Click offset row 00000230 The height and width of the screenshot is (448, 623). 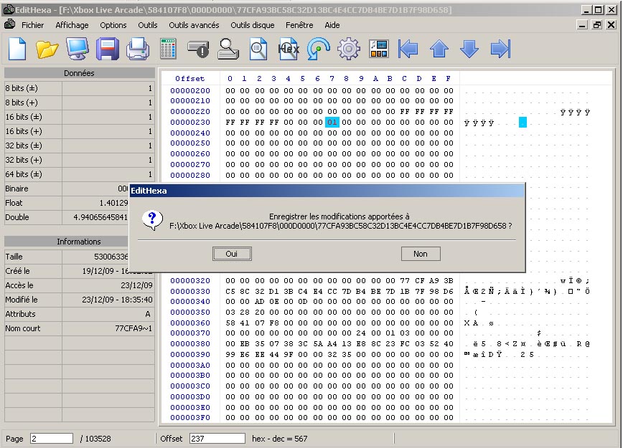tap(190, 123)
